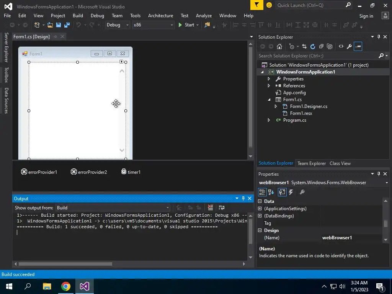Save the current file via disk icon
This screenshot has width=392, height=294.
(59, 25)
